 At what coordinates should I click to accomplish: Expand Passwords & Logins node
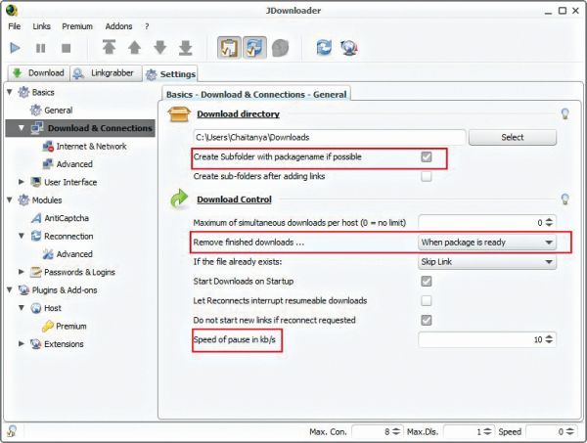click(x=22, y=272)
